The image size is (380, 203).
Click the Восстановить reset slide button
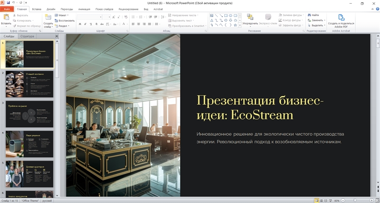[65, 20]
